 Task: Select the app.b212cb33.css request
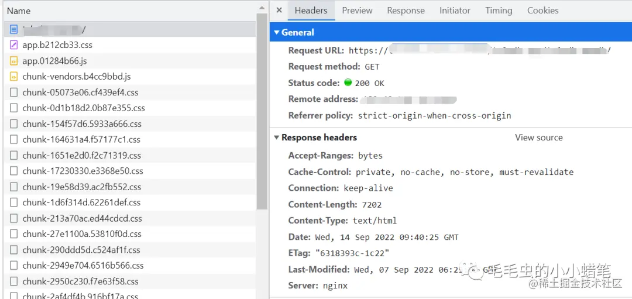129,45
